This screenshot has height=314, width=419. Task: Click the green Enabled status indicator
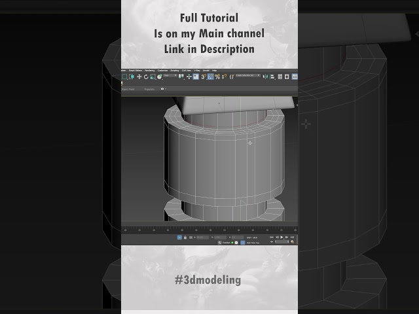232,243
